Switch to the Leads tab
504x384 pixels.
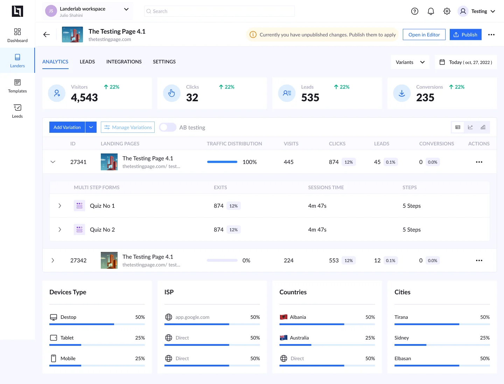pyautogui.click(x=87, y=62)
